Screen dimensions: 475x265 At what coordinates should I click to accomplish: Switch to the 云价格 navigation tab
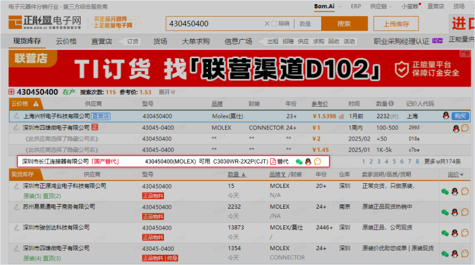(x=66, y=41)
